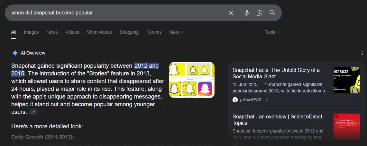Open the Forums tab
Viewport: 367px width, 146px height.
[154, 32]
